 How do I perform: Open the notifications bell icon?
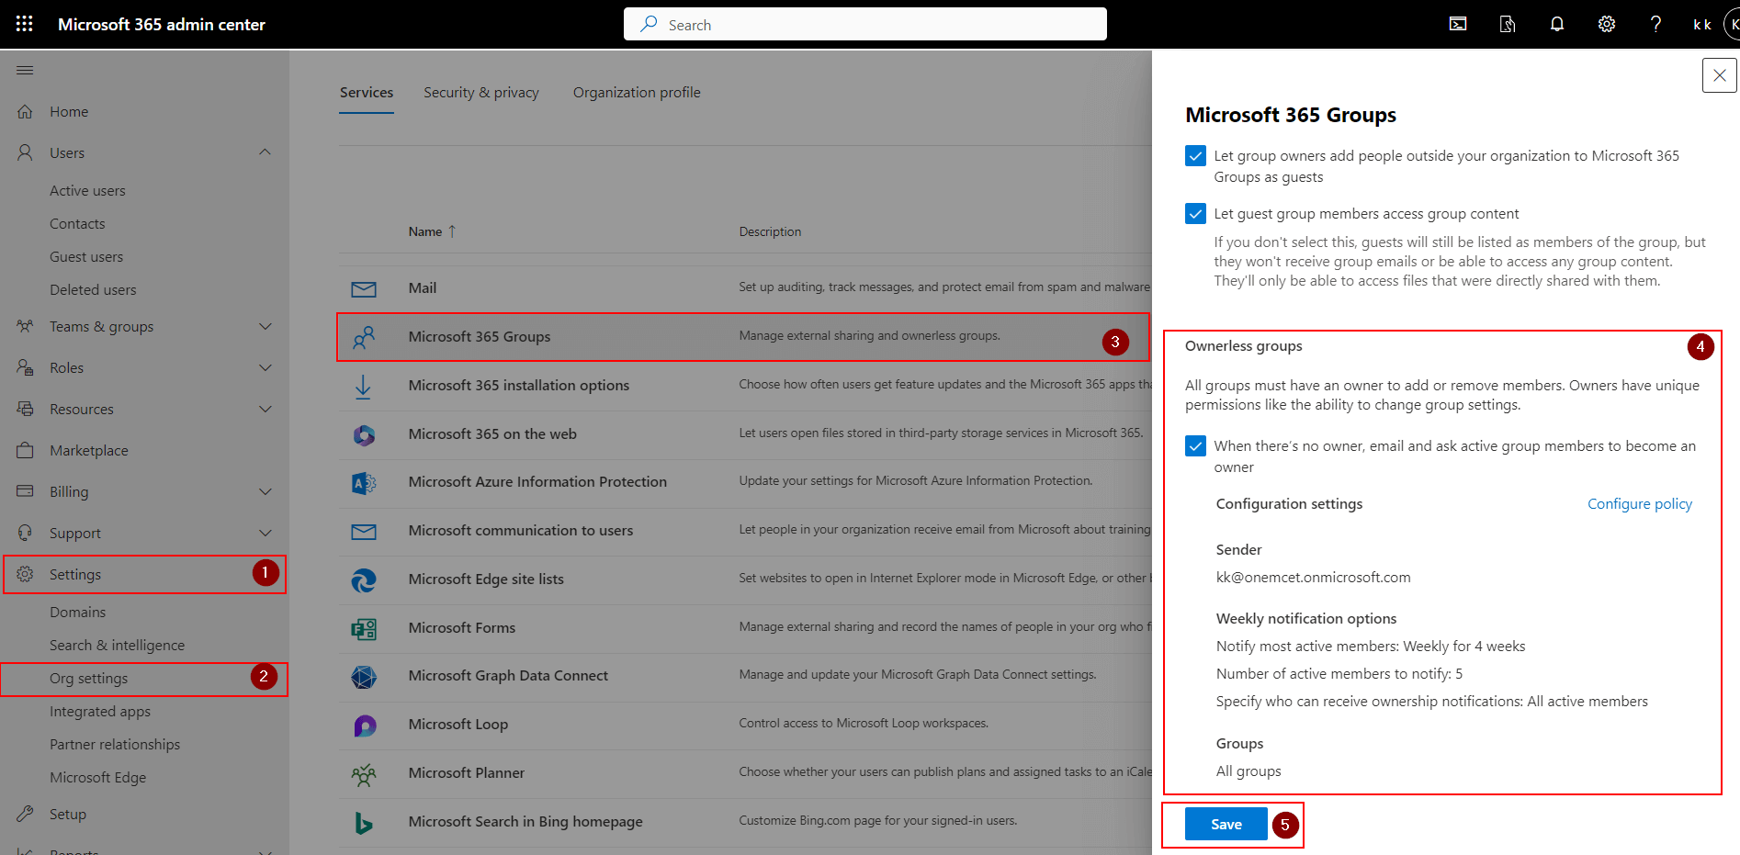[x=1556, y=24]
